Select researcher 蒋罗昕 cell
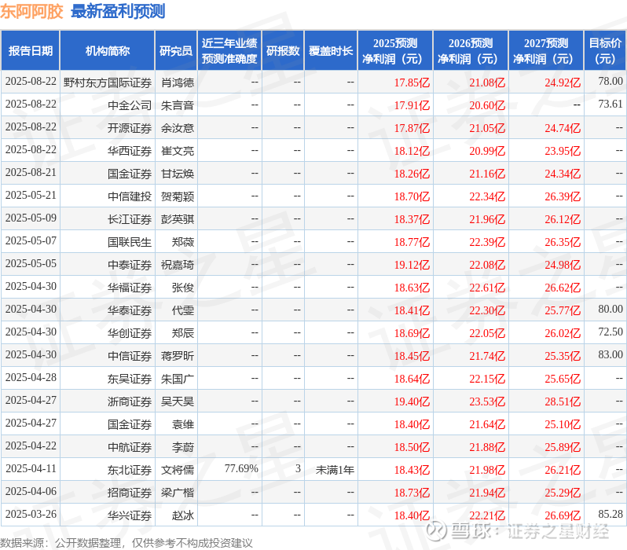 pos(178,357)
